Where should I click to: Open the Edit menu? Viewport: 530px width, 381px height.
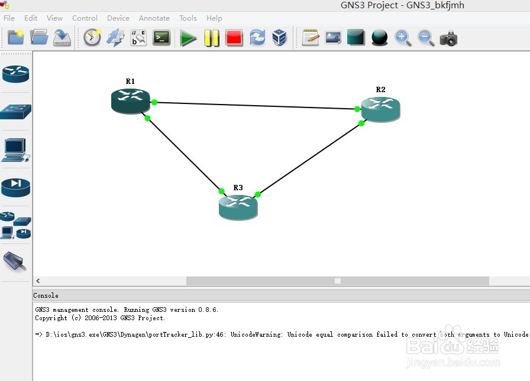31,18
